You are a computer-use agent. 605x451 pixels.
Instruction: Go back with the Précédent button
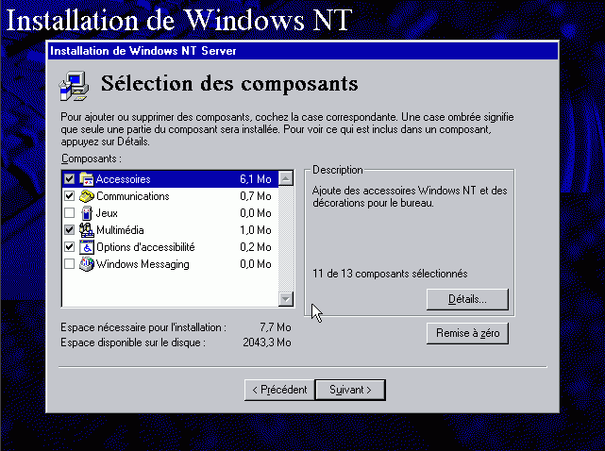[279, 390]
